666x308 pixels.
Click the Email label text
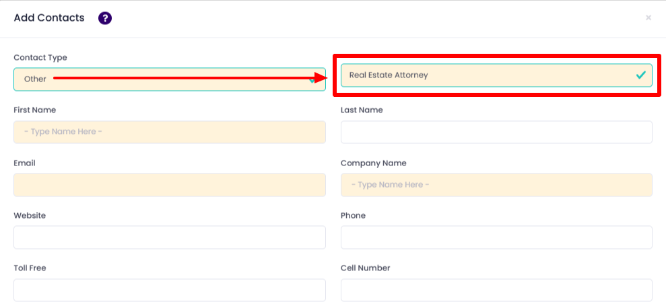tap(24, 163)
